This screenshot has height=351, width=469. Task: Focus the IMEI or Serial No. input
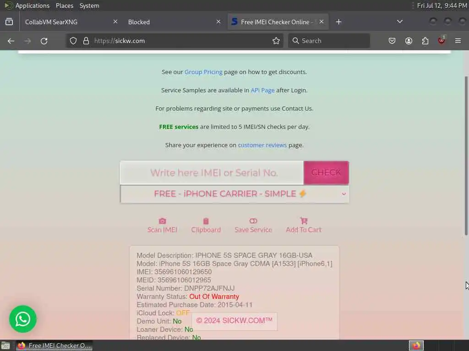(212, 172)
